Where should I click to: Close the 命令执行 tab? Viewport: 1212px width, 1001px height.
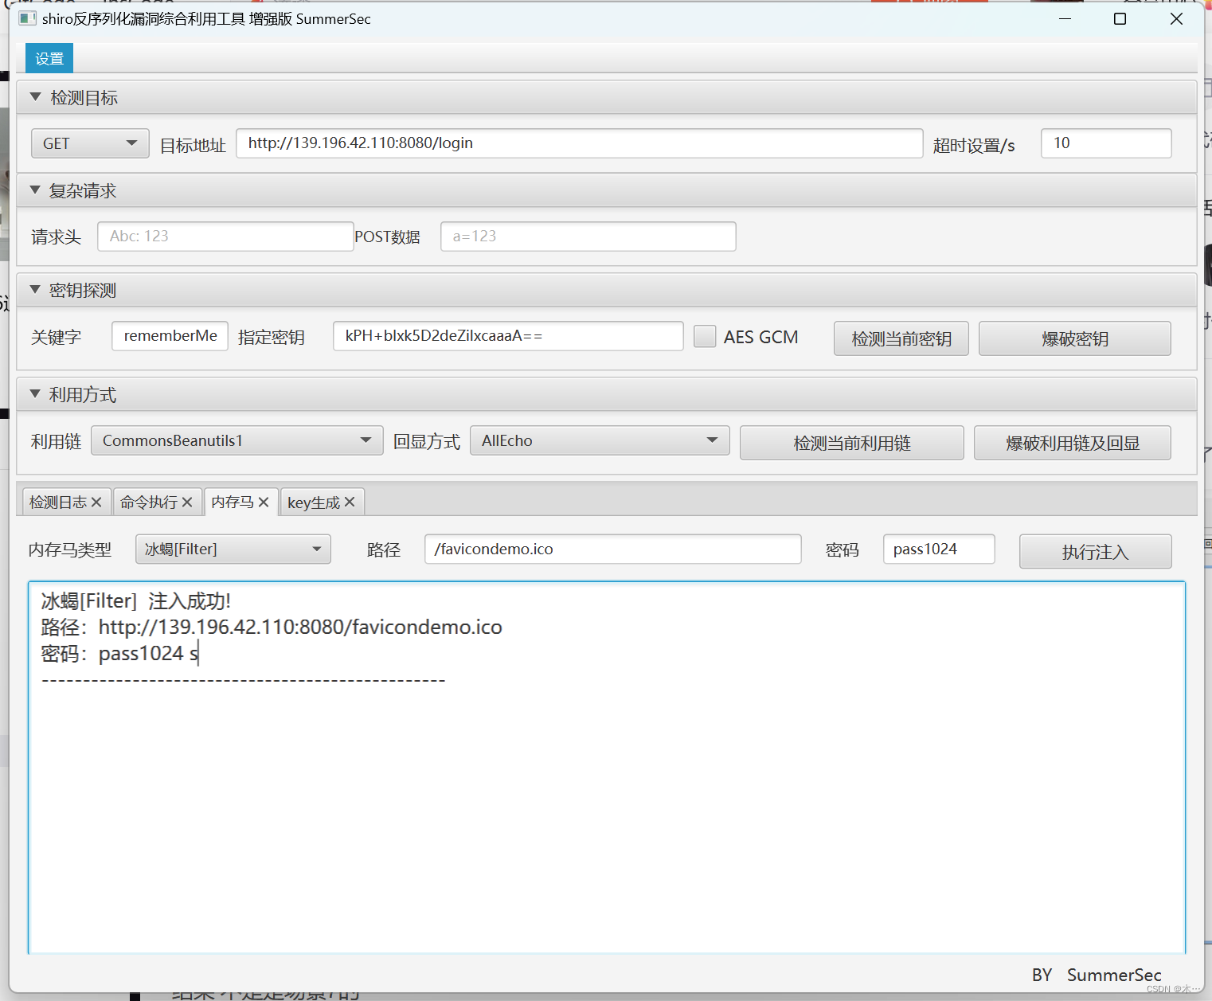[187, 502]
